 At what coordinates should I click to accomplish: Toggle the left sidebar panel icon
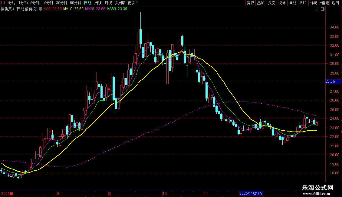point(3,3)
